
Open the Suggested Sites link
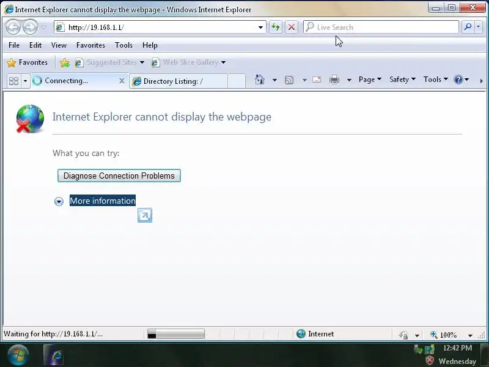[109, 62]
